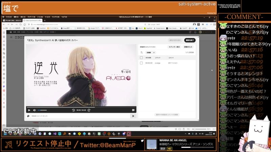Click the 原稿の入力 button
This screenshot has height=152, width=271.
pyautogui.click(x=188, y=47)
